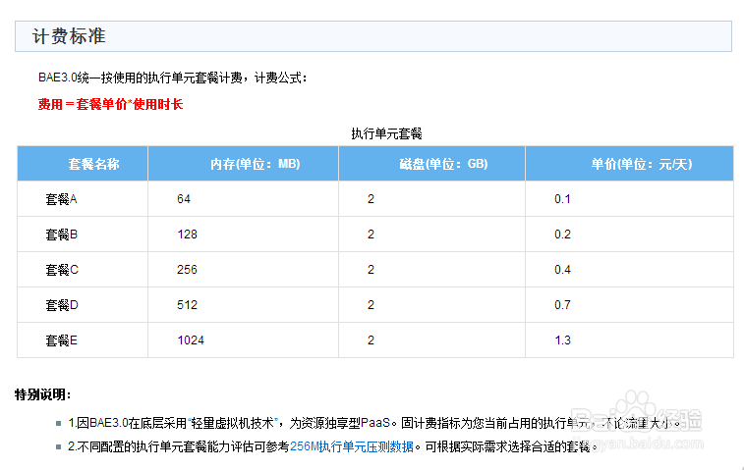This screenshot has width=744, height=470.
Task: Click the BAE3.0统一按使用的执行单元套餐计费 sentence
Action: [x=173, y=78]
